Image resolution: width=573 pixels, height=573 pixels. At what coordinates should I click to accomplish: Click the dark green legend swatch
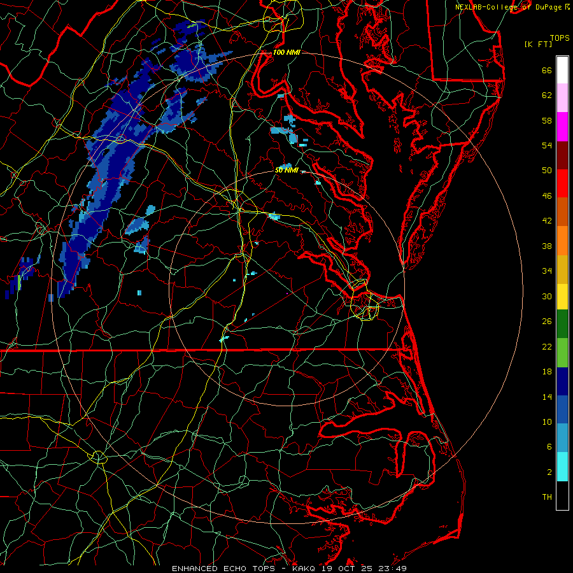pyautogui.click(x=562, y=324)
